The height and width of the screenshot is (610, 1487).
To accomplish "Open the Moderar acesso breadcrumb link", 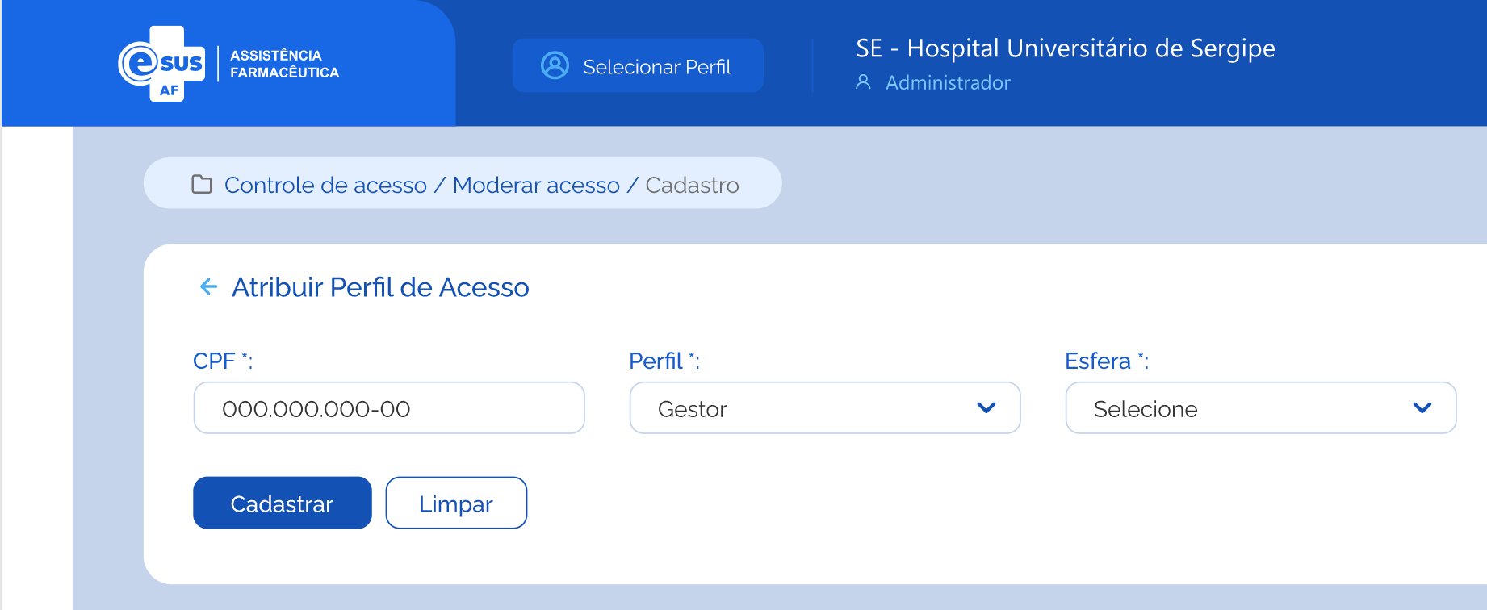I will point(536,185).
